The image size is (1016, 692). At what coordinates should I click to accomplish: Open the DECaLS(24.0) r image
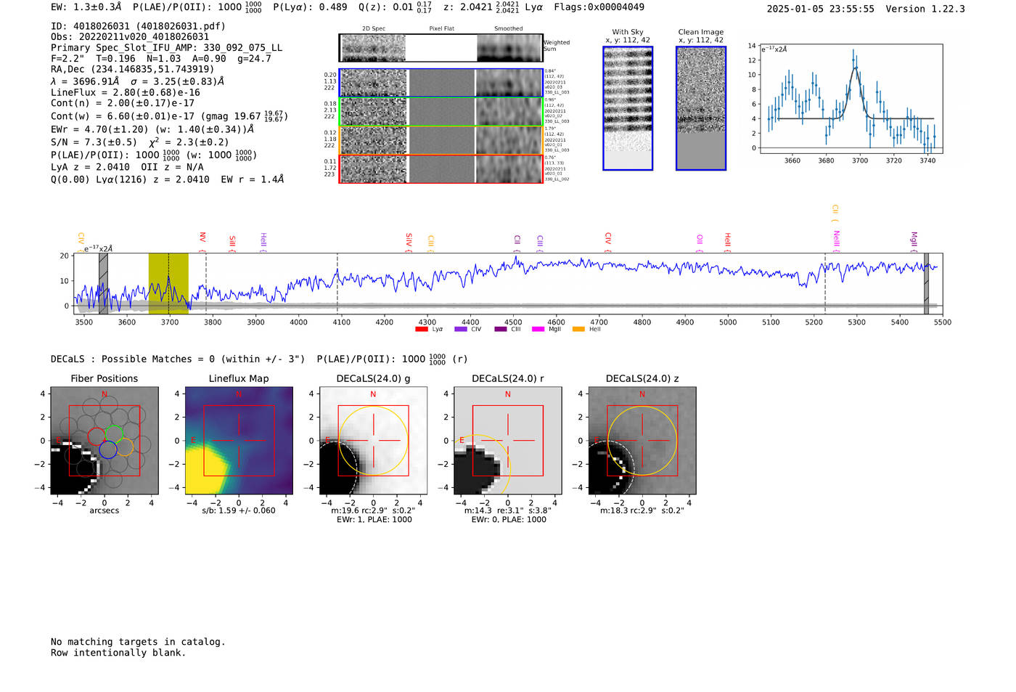point(508,441)
